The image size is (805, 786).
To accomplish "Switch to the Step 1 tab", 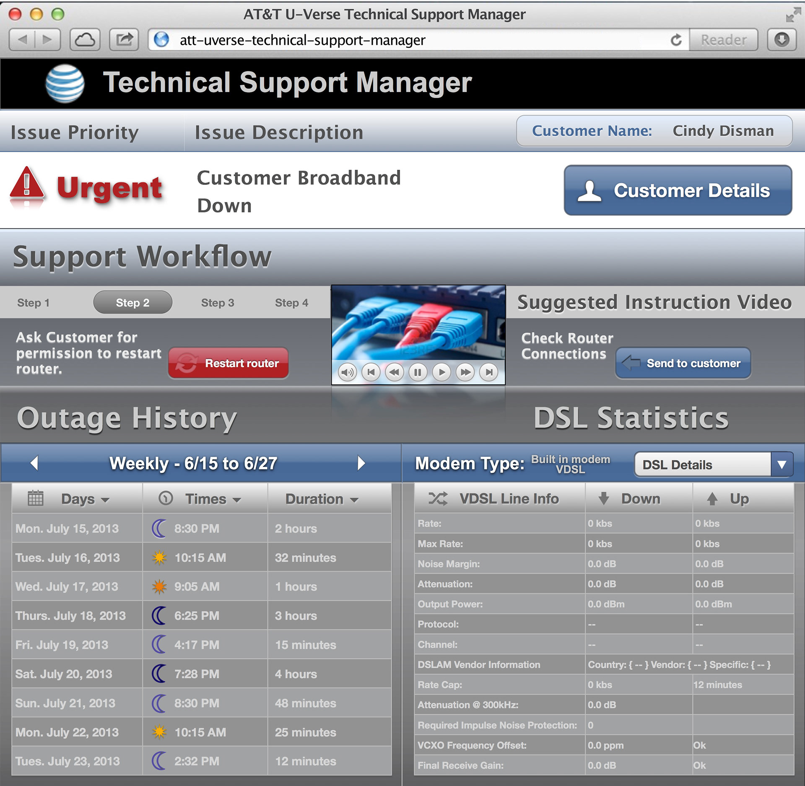I will [x=34, y=303].
